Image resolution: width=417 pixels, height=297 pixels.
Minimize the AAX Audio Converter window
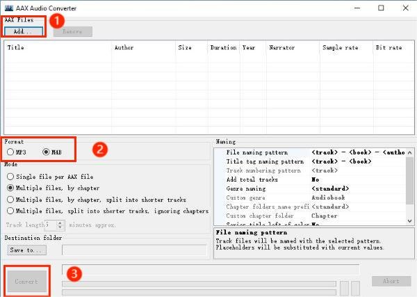(357, 8)
